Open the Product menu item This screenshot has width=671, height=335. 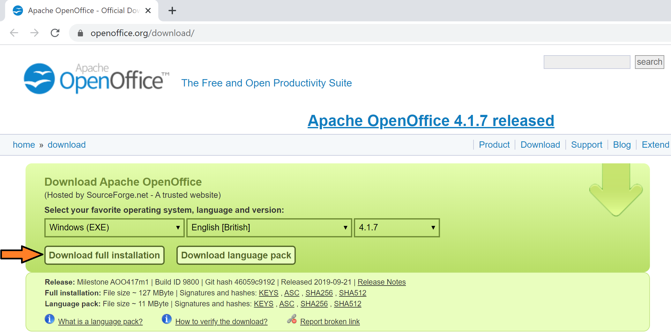494,145
